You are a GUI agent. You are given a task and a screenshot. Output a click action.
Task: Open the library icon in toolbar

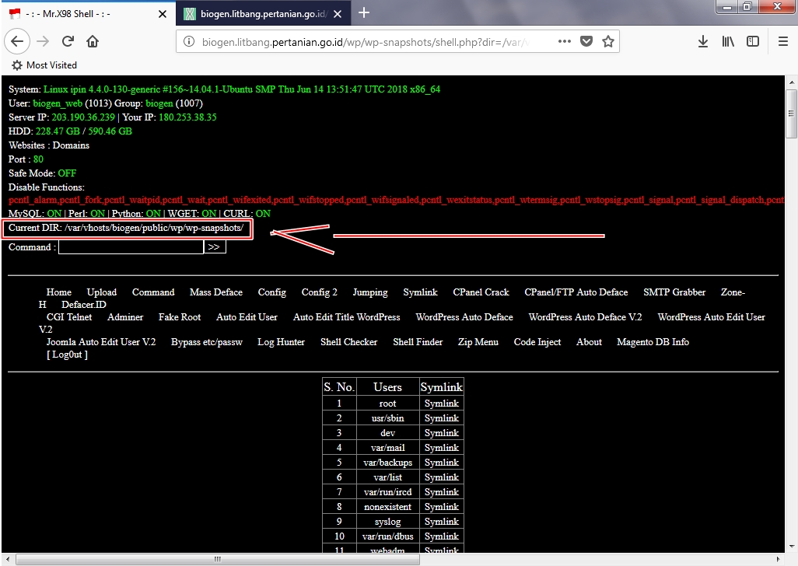pos(728,42)
